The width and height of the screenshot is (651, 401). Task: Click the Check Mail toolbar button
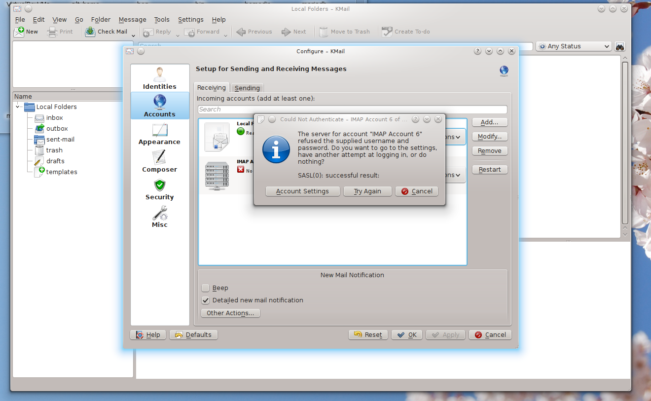pyautogui.click(x=106, y=32)
